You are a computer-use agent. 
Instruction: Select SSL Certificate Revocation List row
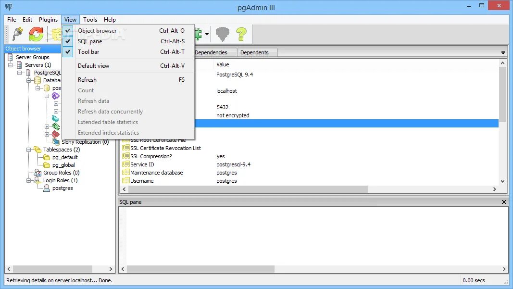click(x=310, y=148)
